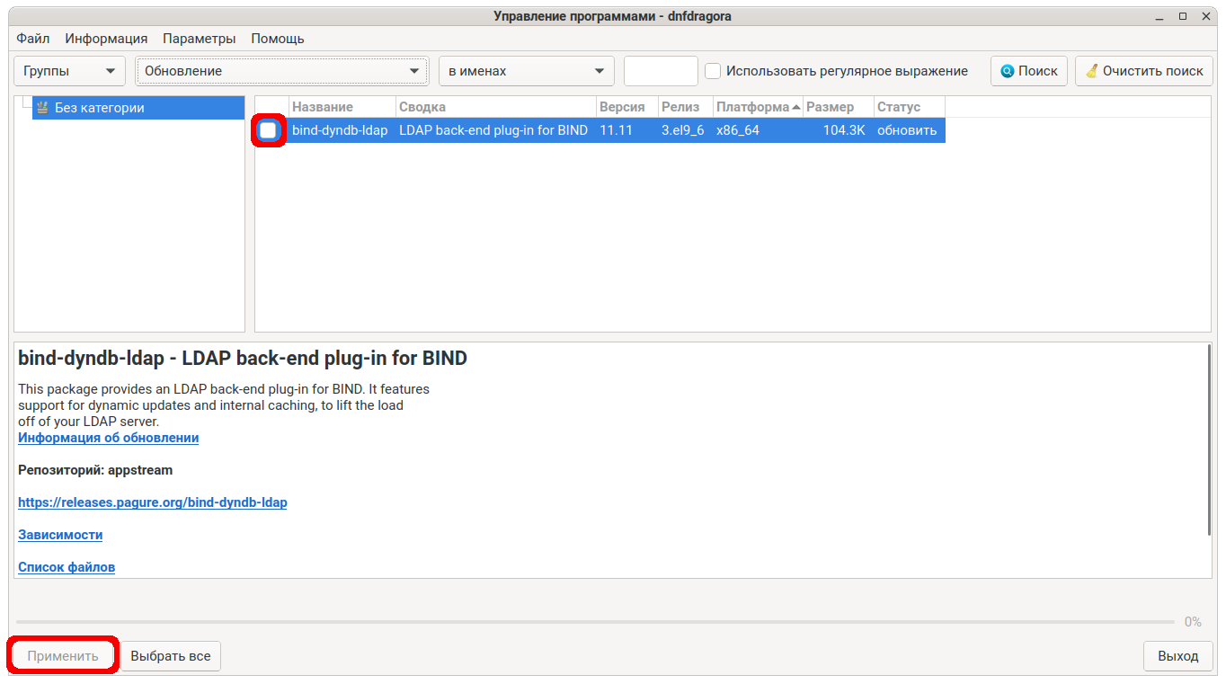The height and width of the screenshot is (684, 1226).
Task: Open the Информация об обновлении link
Action: coord(108,438)
